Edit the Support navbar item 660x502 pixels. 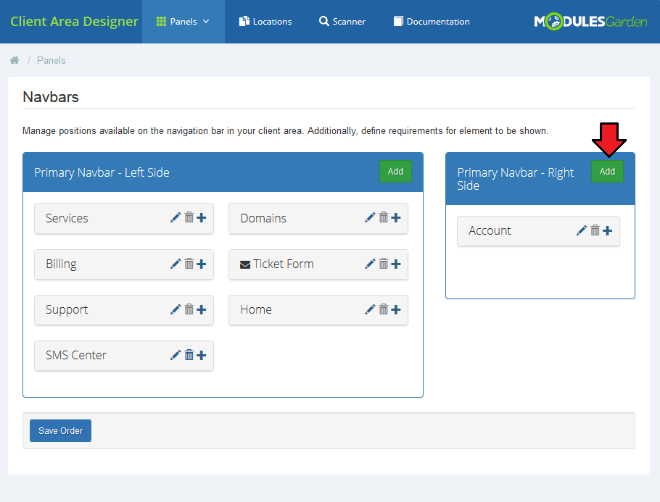[x=176, y=310]
